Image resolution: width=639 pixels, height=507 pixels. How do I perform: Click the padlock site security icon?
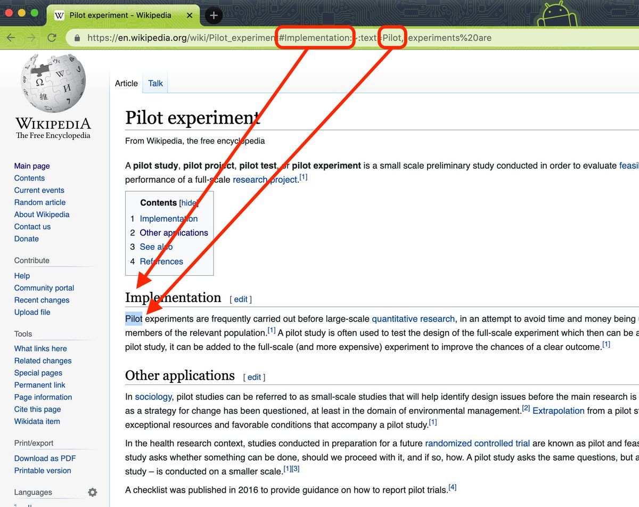tap(77, 38)
